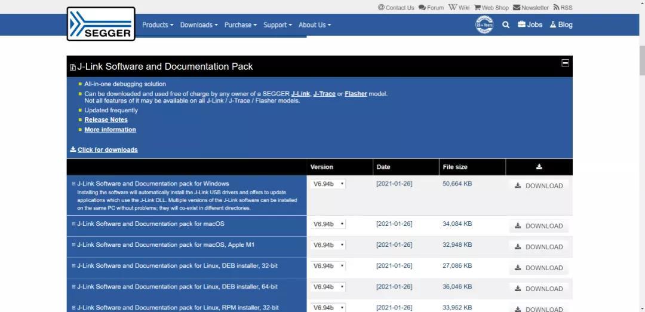
Task: Open the Release Notes link
Action: [x=106, y=120]
